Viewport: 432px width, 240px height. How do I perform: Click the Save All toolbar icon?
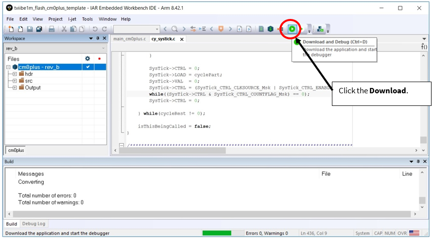[x=39, y=29]
